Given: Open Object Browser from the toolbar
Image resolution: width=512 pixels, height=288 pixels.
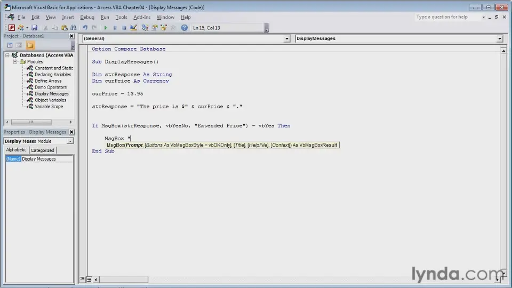Looking at the screenshot, I should [164, 28].
